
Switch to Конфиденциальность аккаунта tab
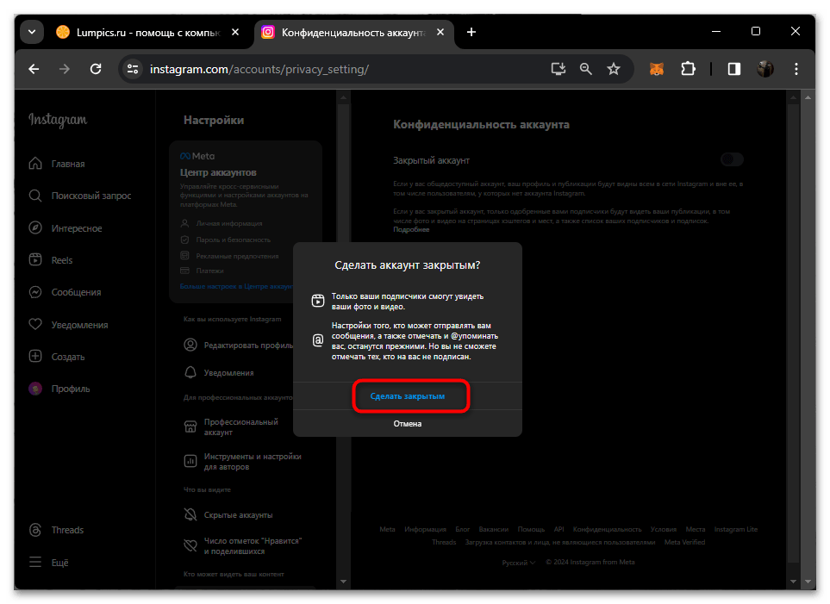tap(353, 32)
